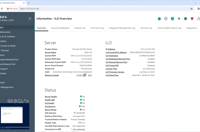The image size is (200, 132).
Task: Click the Server Serial Number MXQ3410KN9 value
Action: [86, 65]
